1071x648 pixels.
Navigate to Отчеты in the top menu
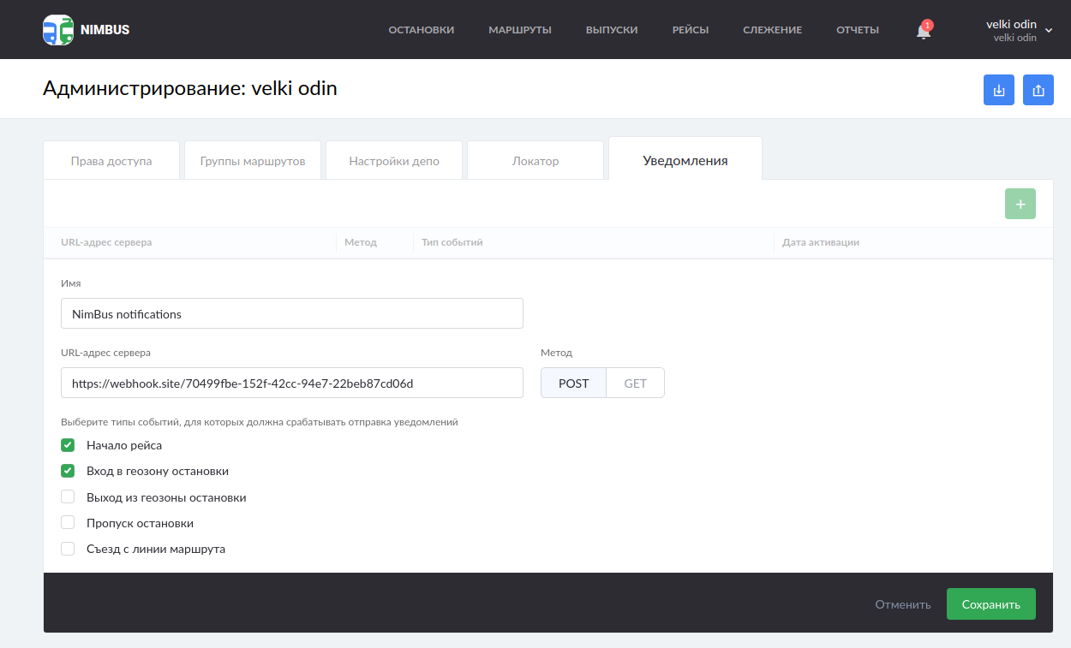(x=858, y=29)
